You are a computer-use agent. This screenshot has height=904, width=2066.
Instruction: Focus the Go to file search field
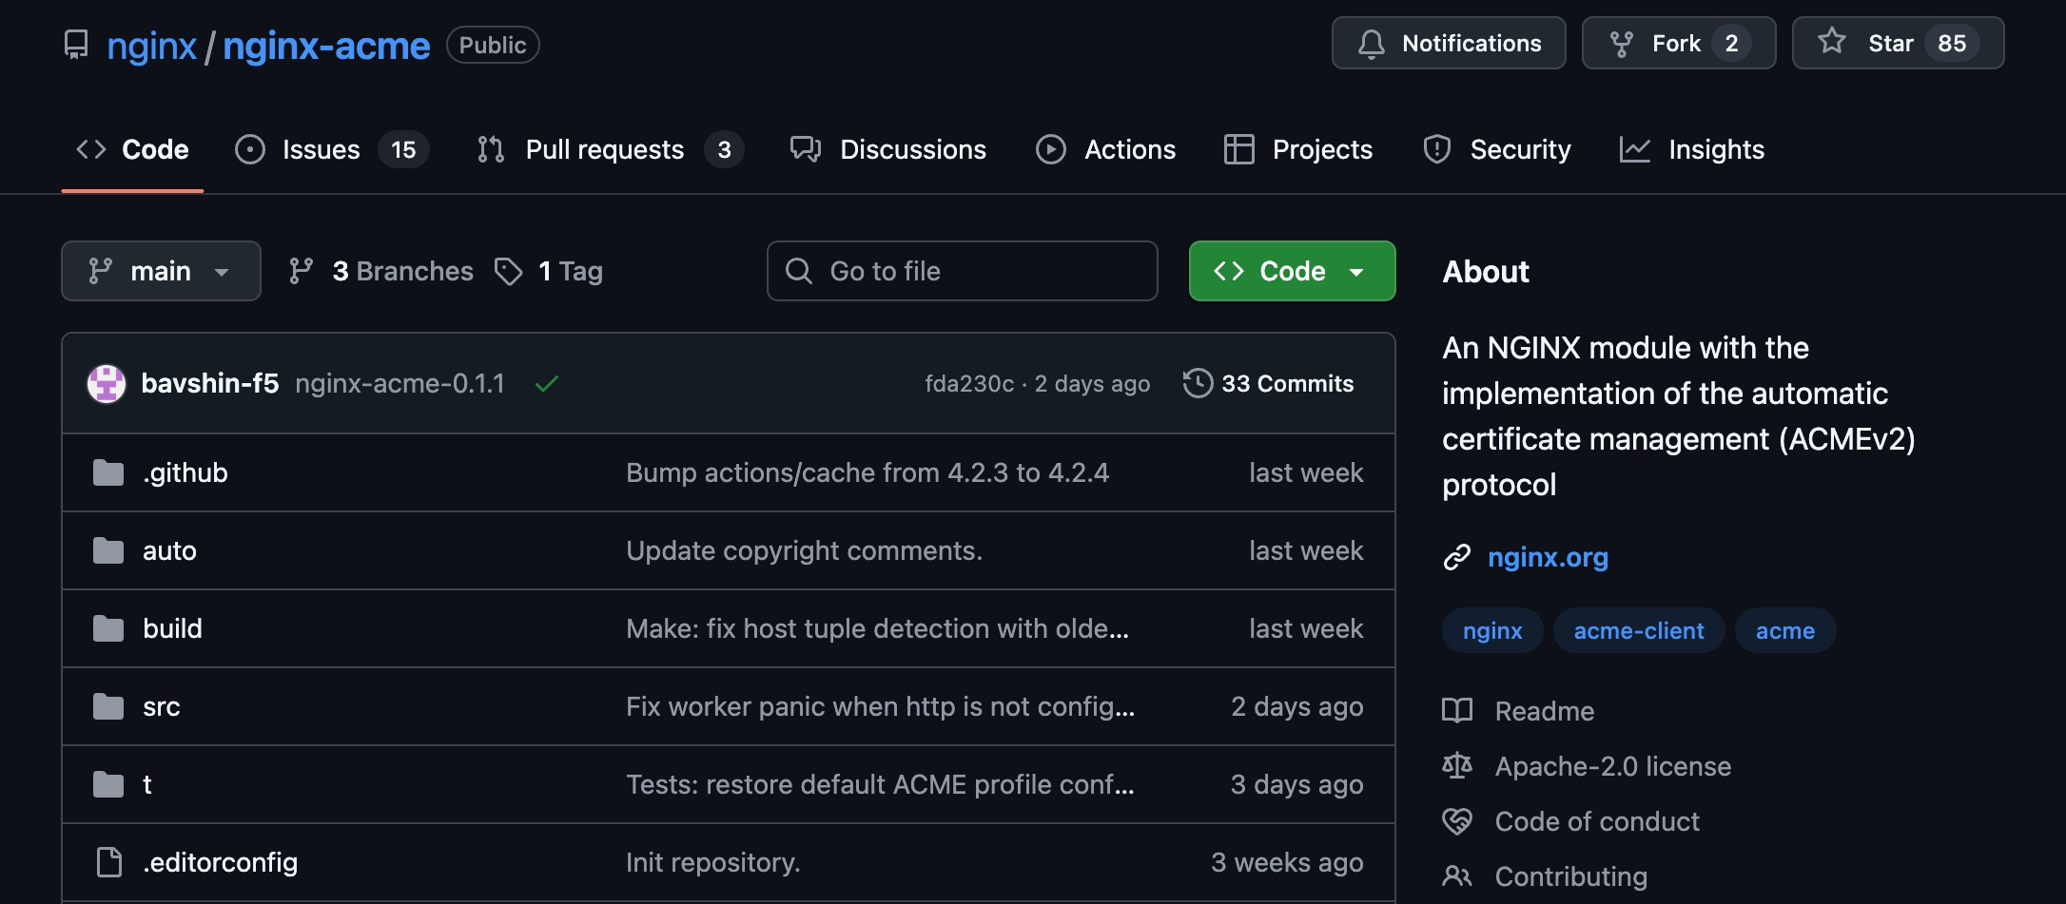[x=962, y=271]
